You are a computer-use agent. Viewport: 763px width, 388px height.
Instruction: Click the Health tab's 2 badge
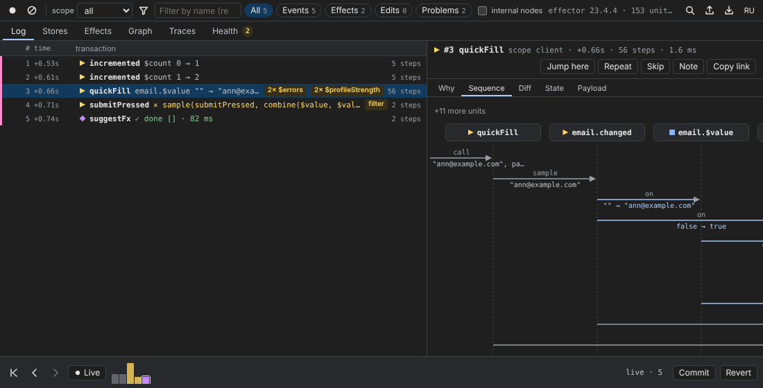[x=247, y=31]
